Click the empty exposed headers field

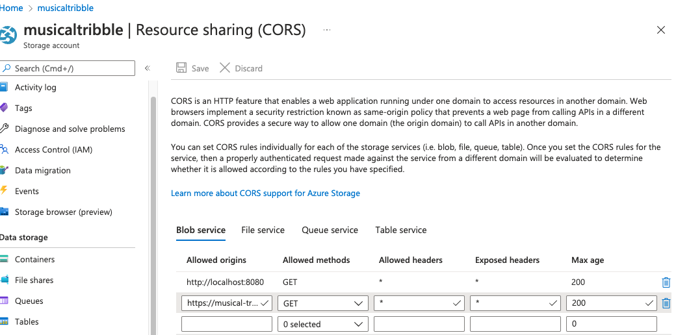pos(515,324)
